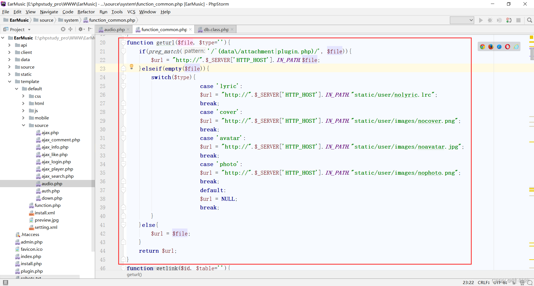The width and height of the screenshot is (534, 286).
Task: Open the VCS menu
Action: click(131, 12)
